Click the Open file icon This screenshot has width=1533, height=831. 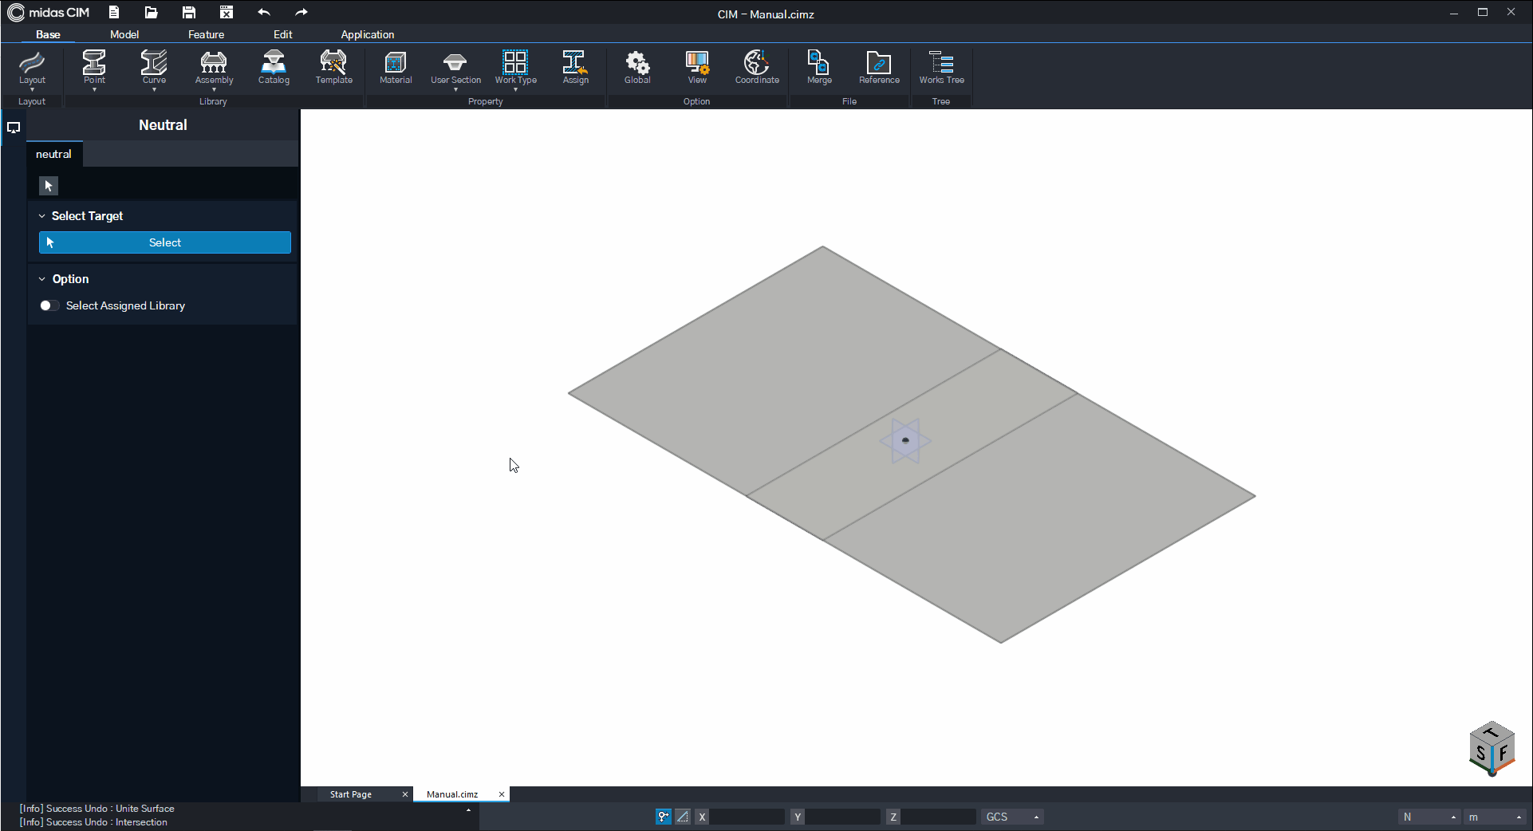point(152,13)
